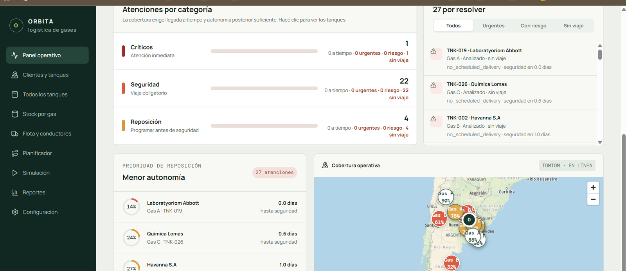
Task: Select Laboratyoriom Abbott in Menor autonomía
Action: pos(210,207)
